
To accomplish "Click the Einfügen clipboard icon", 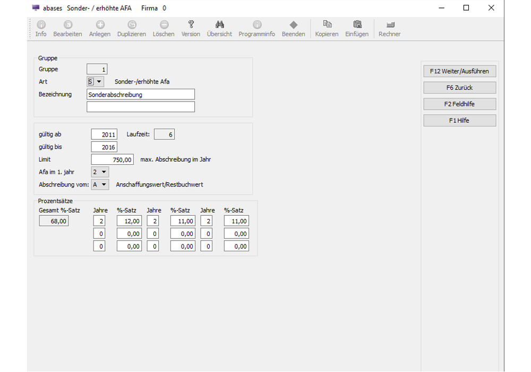I will coord(357,25).
